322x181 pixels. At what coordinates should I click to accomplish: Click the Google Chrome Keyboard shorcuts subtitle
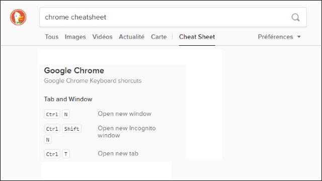click(x=93, y=80)
